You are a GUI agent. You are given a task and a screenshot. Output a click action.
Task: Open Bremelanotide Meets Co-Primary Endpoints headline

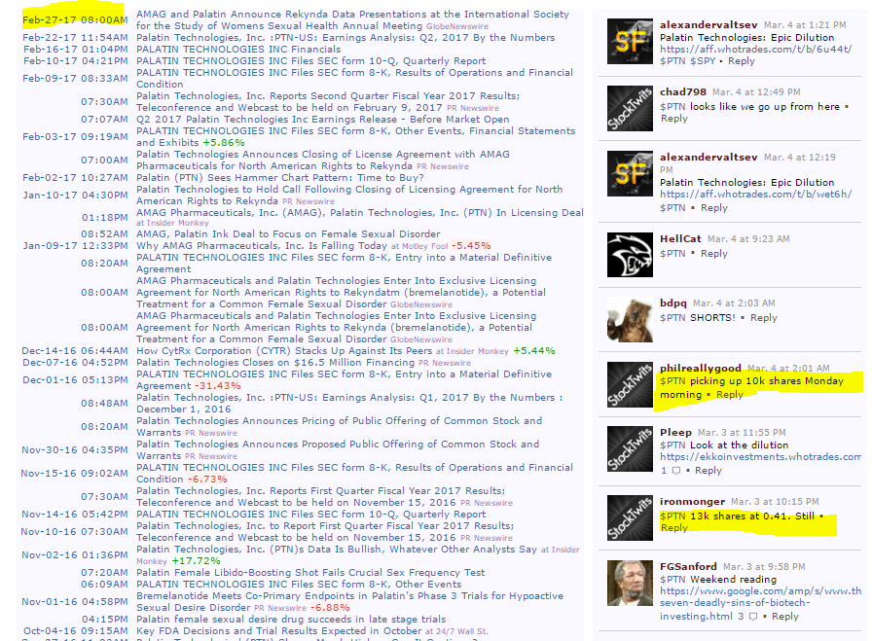[x=349, y=602]
